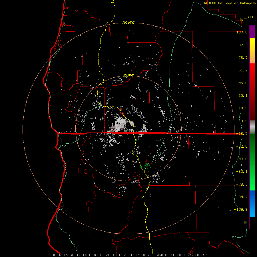This screenshot has width=257, height=257.
Task: Click the KMAX station identifier in the caption
Action: pos(162,255)
